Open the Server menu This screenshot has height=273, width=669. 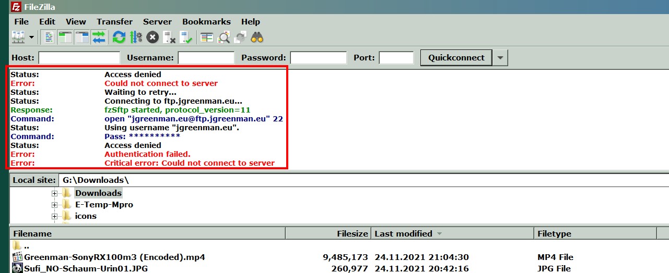click(x=157, y=22)
